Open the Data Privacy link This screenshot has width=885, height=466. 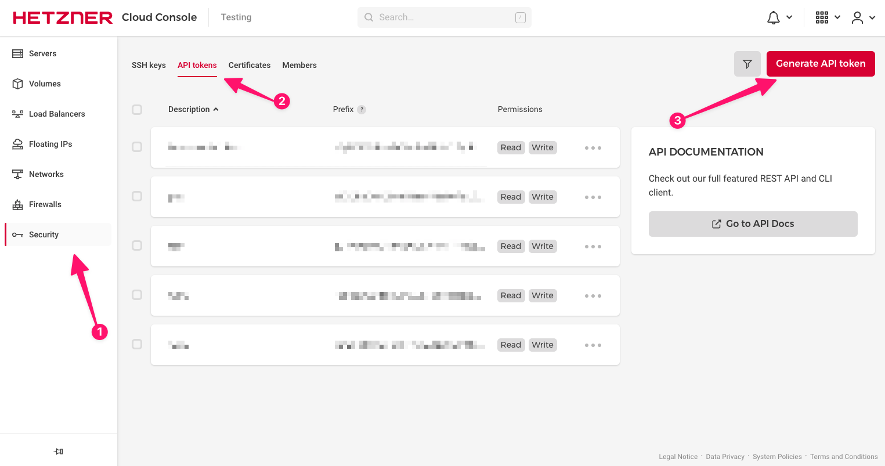(x=725, y=457)
